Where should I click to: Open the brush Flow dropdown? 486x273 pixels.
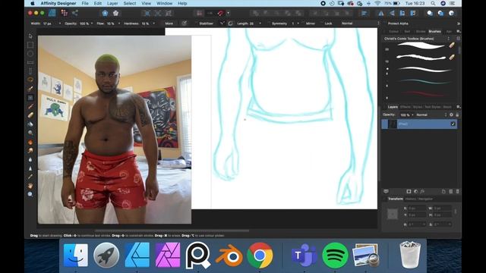pos(119,24)
